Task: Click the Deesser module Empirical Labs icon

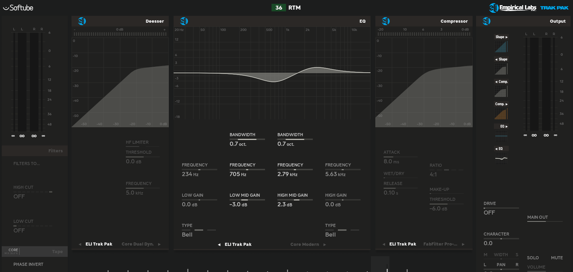Action: [x=82, y=21]
